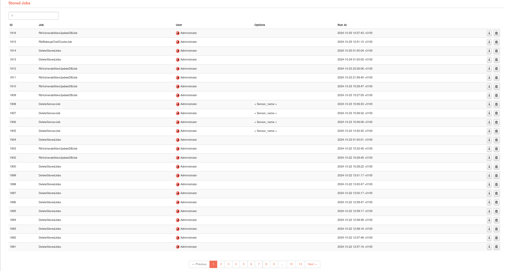
Task: Trash job 1905
Action: coord(497,131)
